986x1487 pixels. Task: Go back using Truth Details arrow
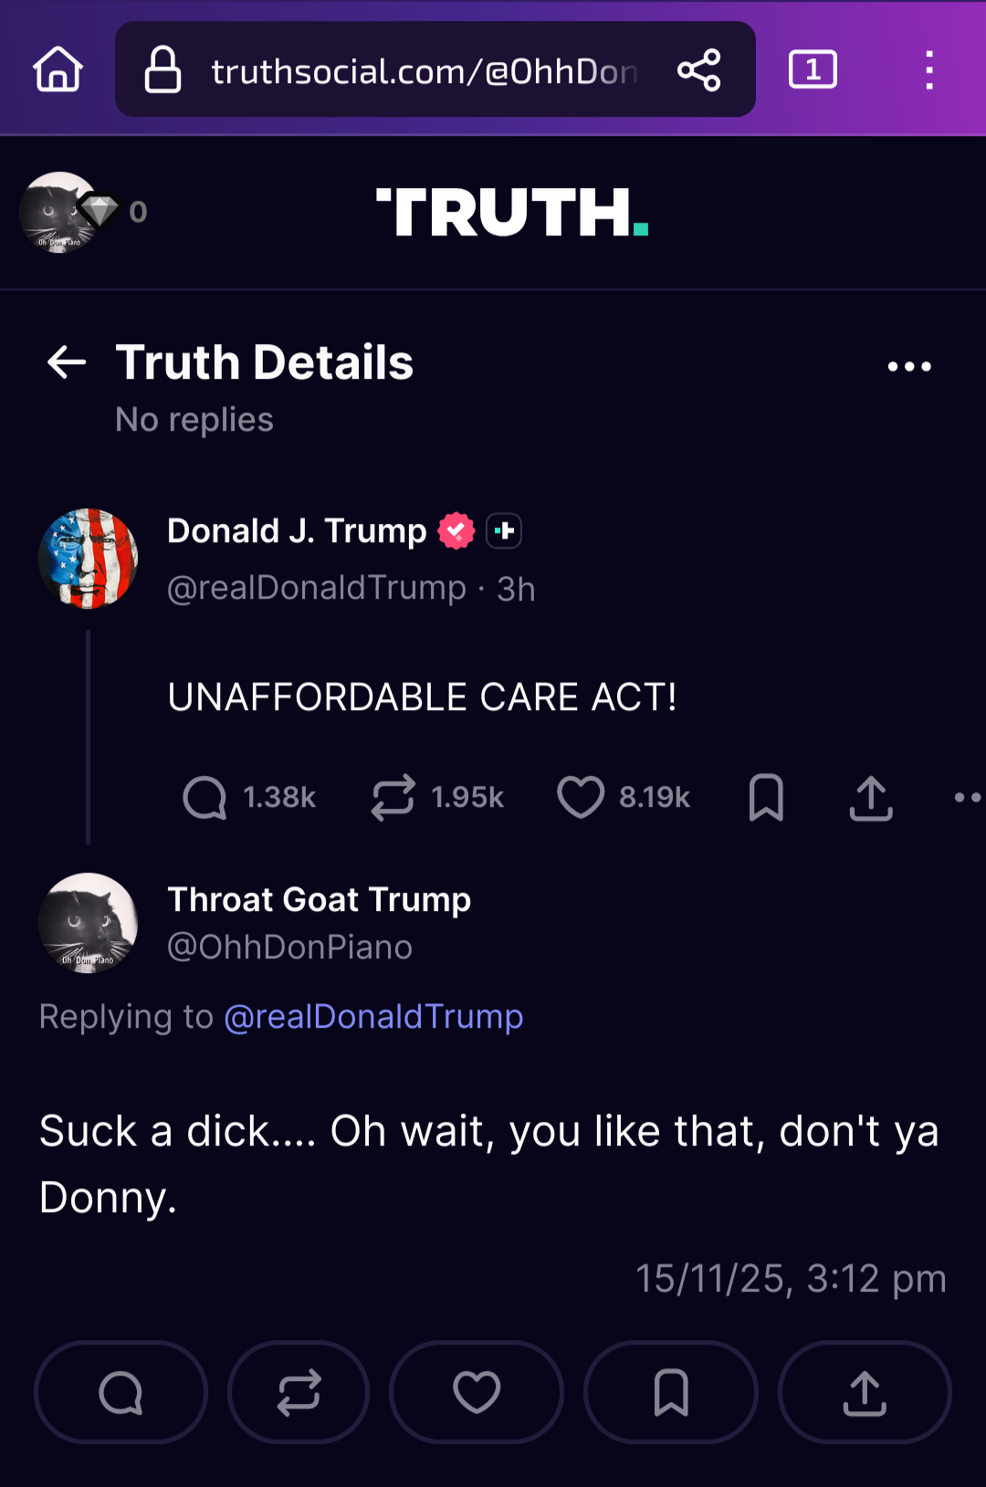tap(67, 362)
